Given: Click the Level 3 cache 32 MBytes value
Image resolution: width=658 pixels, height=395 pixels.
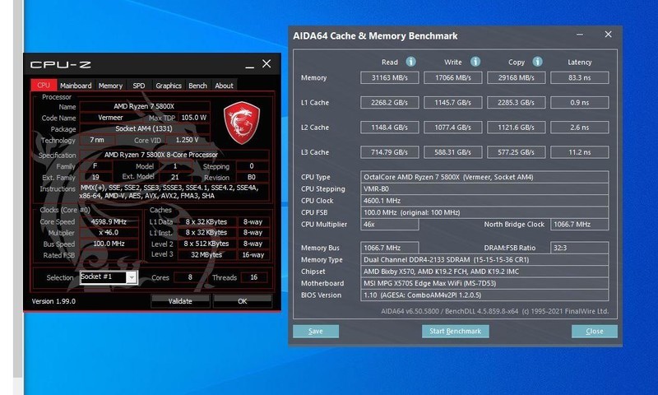Looking at the screenshot, I should click(206, 255).
